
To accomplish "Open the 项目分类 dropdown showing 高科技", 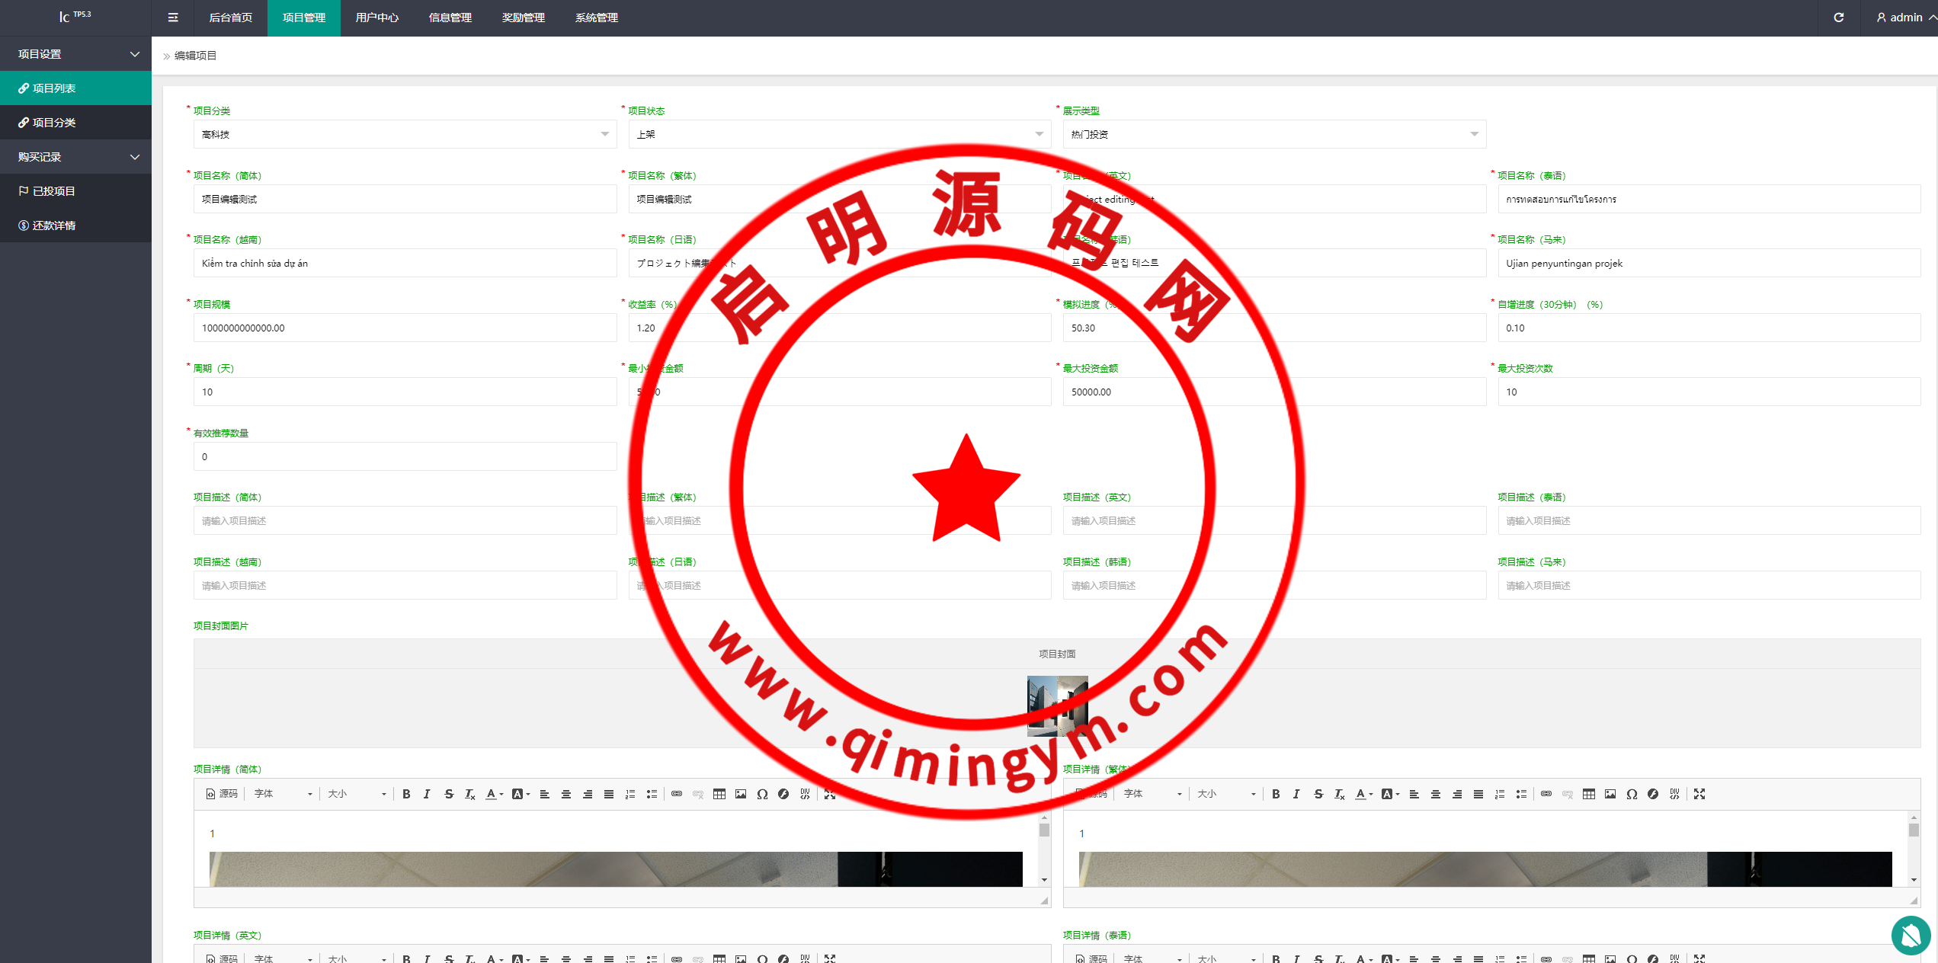I will coord(404,134).
